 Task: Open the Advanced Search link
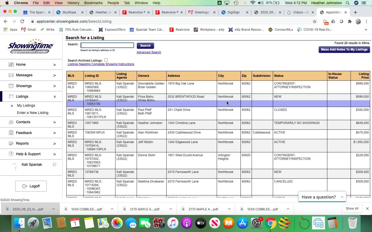tap(149, 52)
